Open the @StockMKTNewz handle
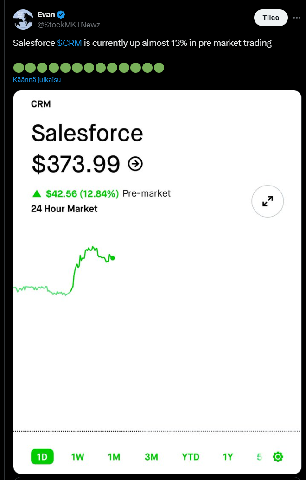This screenshot has height=480, width=306. pos(69,25)
